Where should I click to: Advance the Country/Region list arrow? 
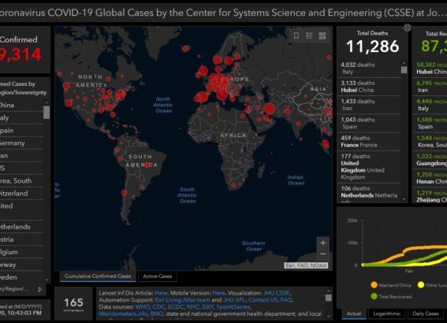click(40, 289)
